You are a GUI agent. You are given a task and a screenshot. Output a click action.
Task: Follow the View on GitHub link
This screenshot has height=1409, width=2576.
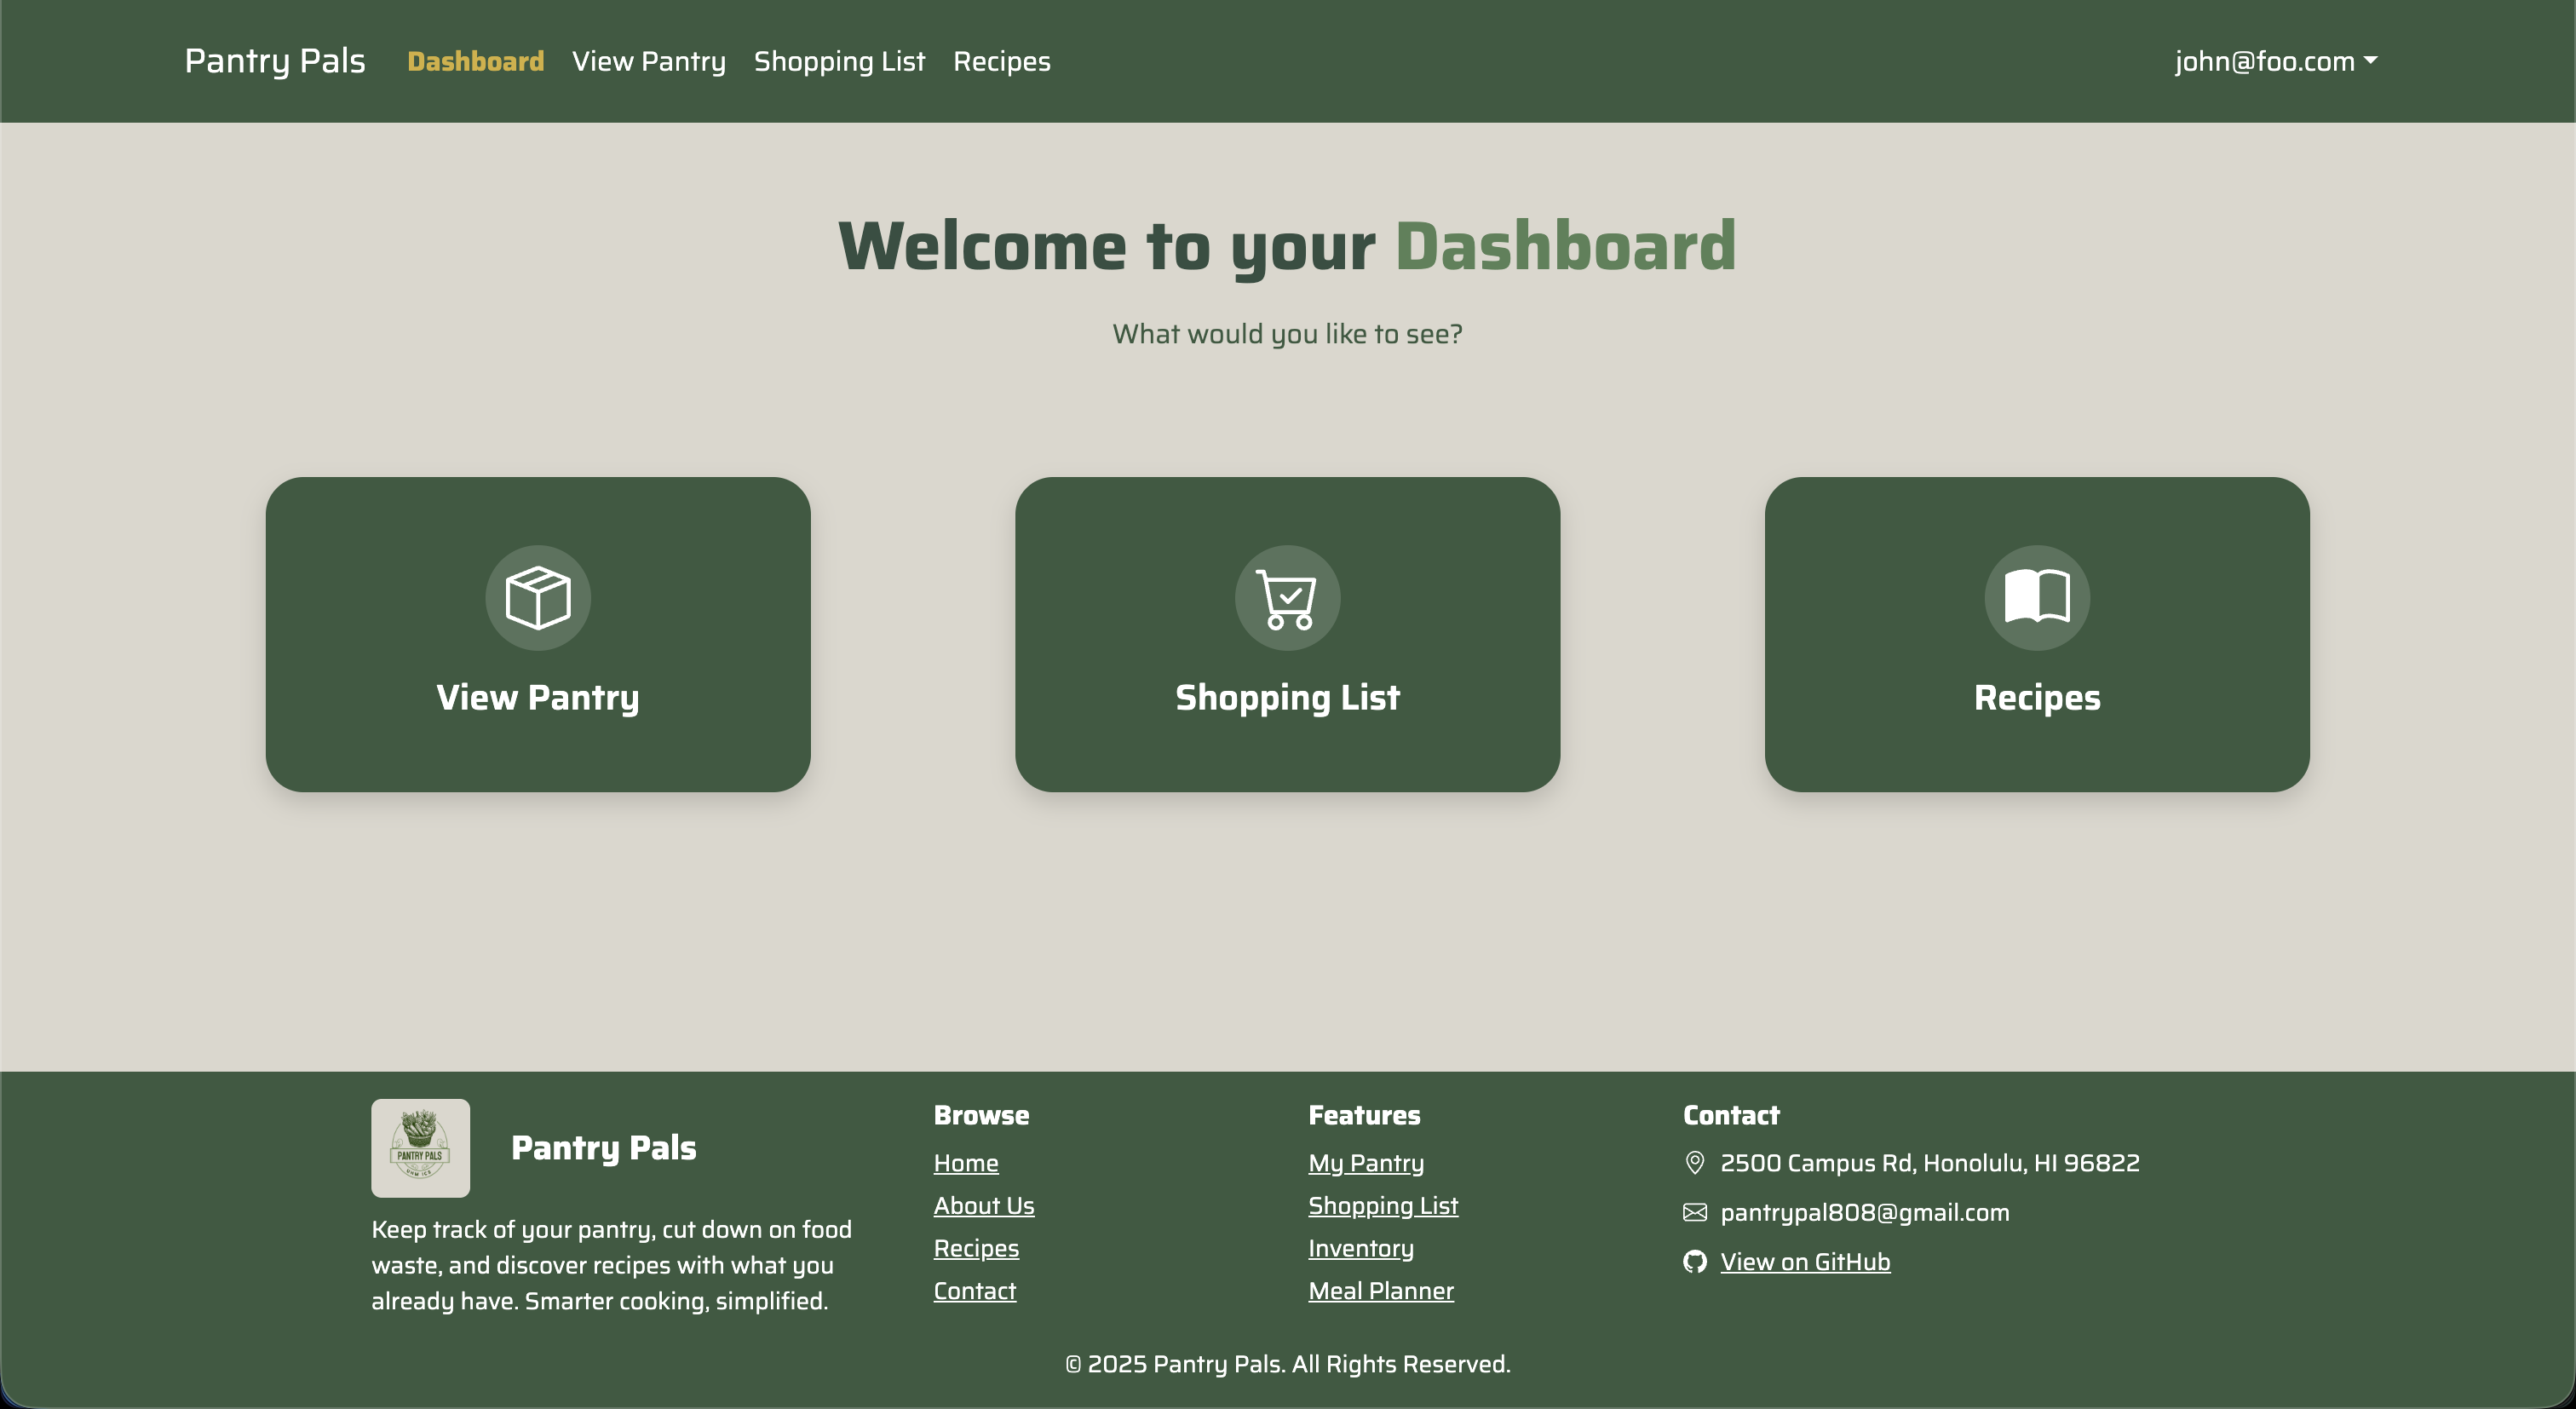pos(1804,1261)
